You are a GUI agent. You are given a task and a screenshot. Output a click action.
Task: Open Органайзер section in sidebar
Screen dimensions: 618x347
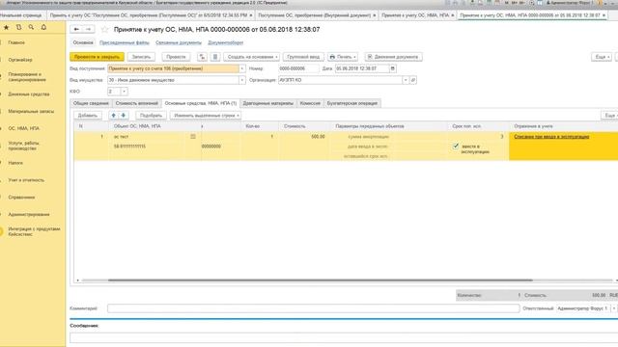[x=20, y=60]
